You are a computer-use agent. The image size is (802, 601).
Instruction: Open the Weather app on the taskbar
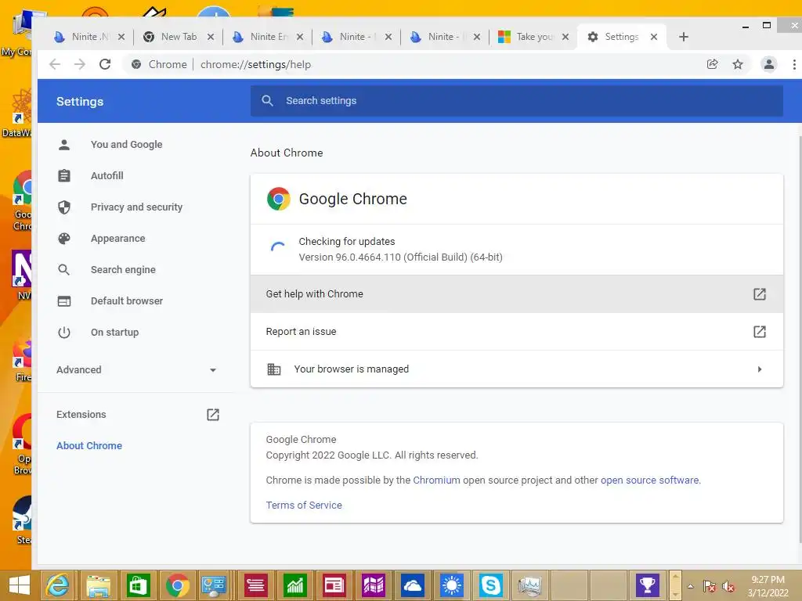(451, 585)
